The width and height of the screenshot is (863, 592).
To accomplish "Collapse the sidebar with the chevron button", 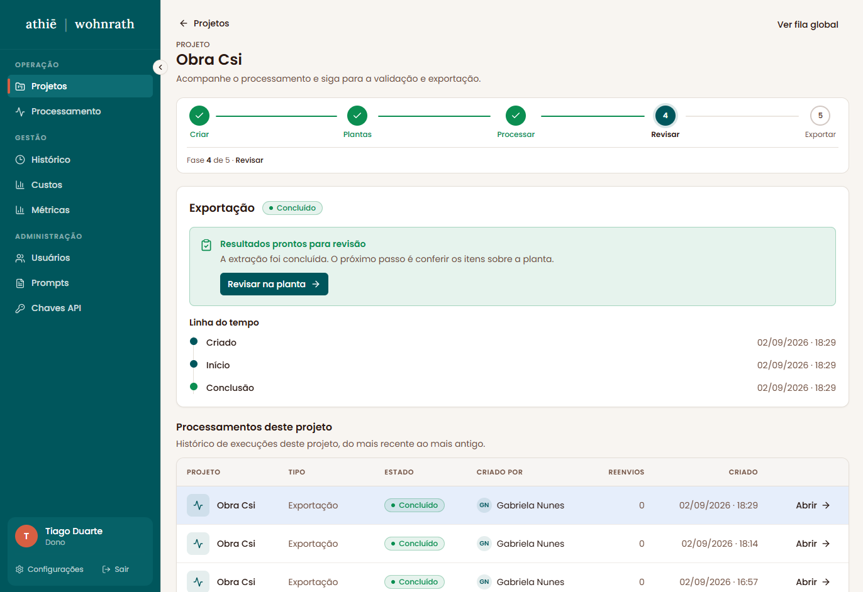I will (160, 67).
